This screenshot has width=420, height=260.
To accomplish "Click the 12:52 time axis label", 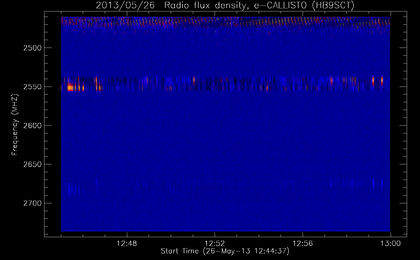I will point(215,244).
